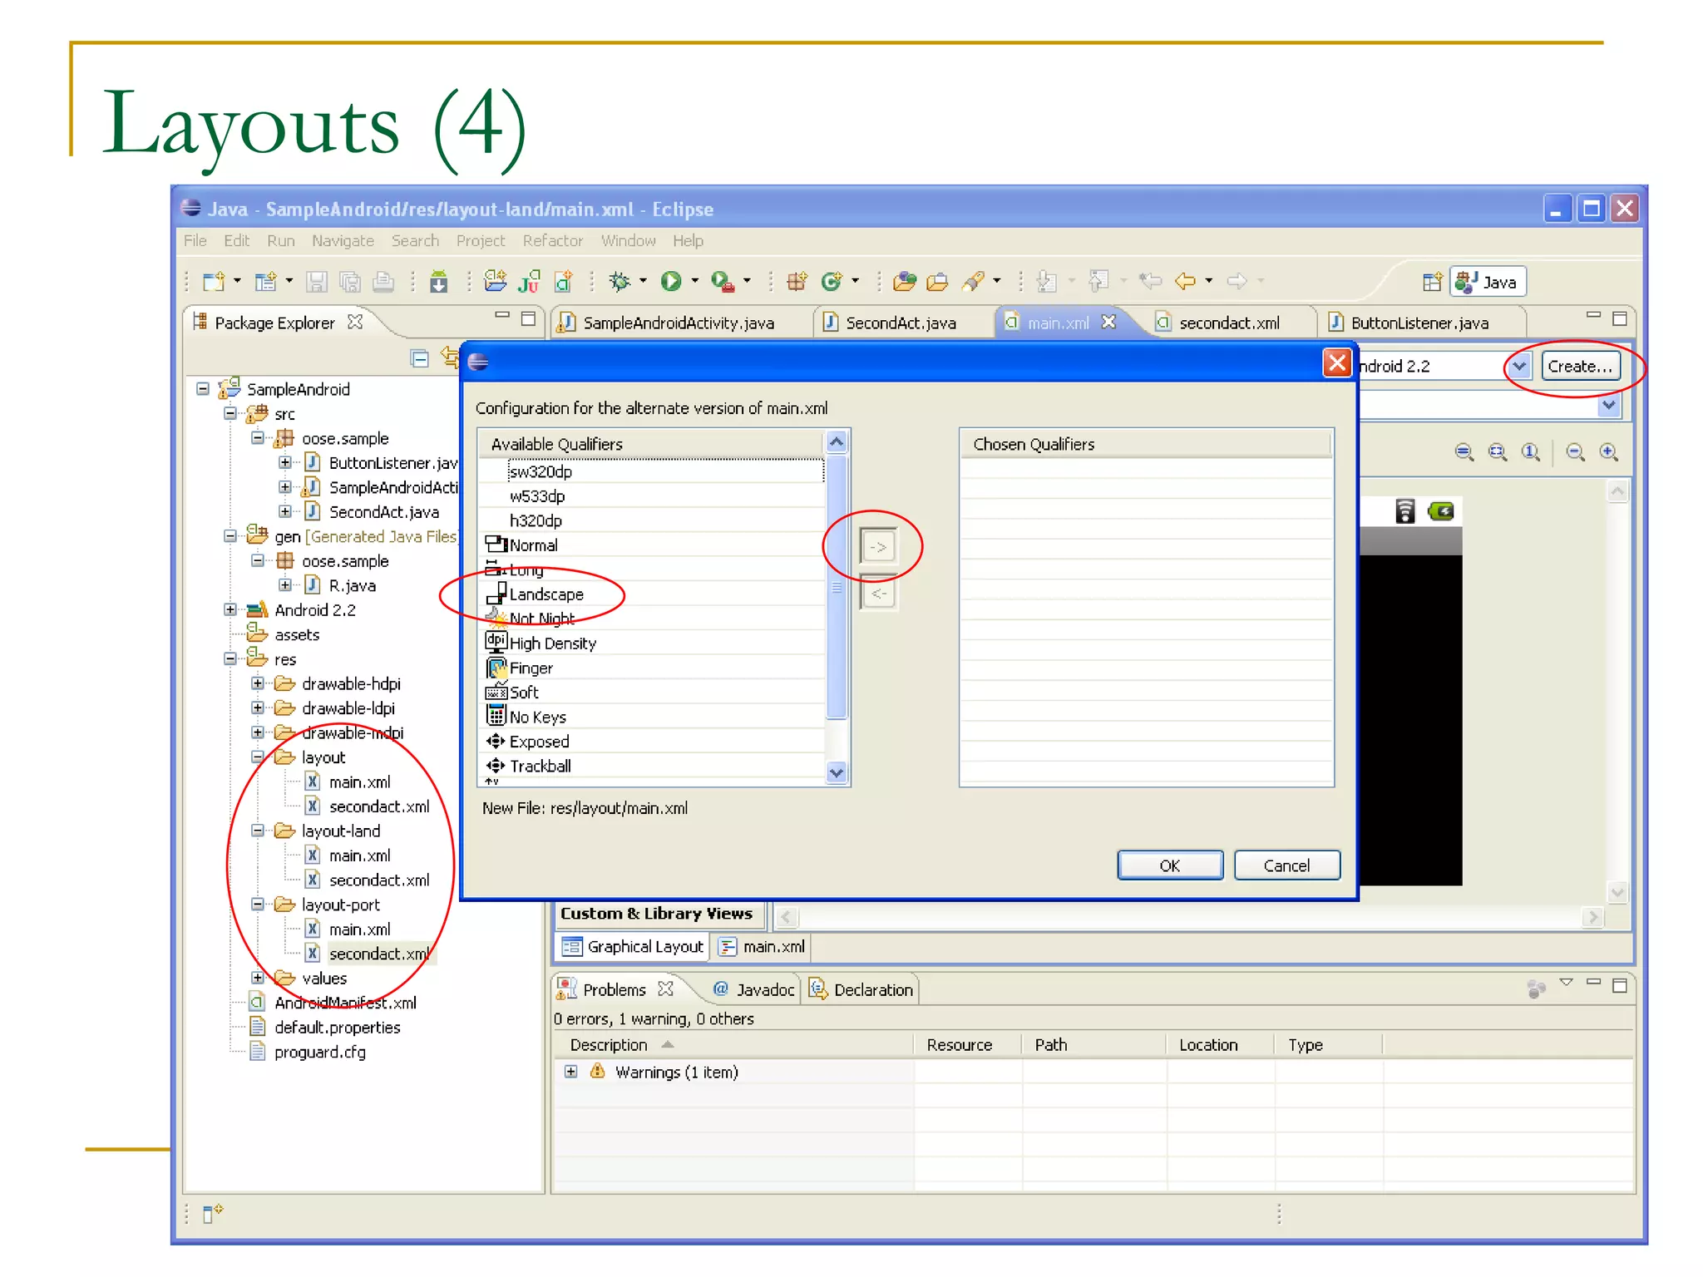The image size is (1703, 1277).
Task: Switch to the Graphical Layout tab
Action: coord(633,946)
